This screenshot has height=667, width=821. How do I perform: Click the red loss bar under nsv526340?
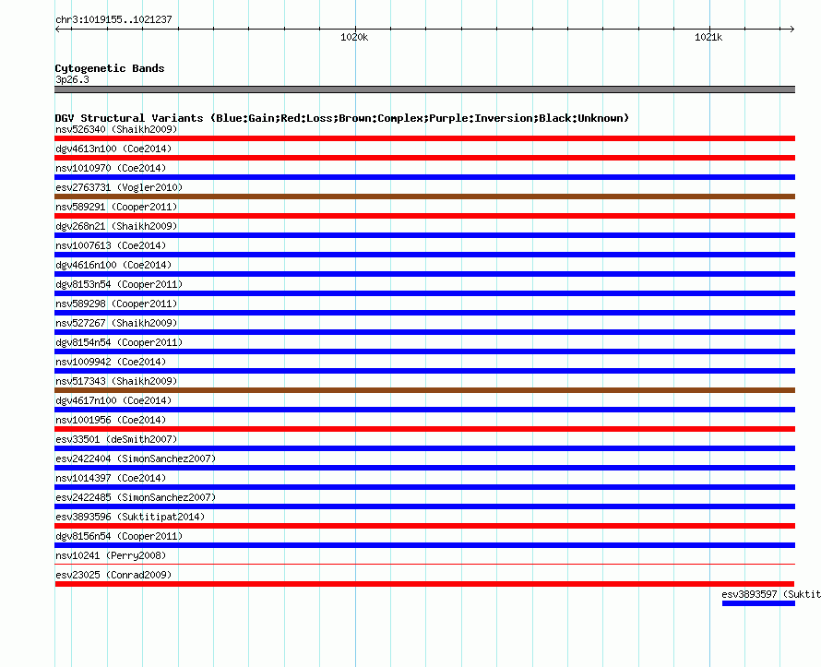pyautogui.click(x=424, y=138)
